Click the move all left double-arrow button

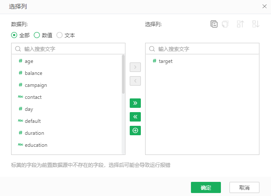click(x=135, y=117)
